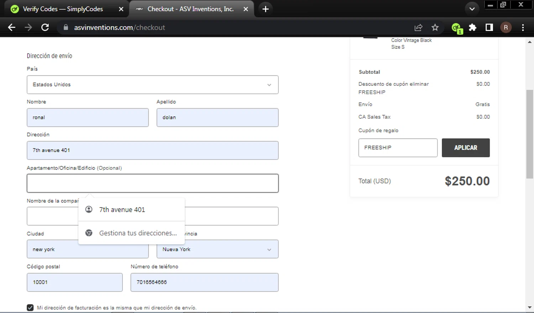This screenshot has width=534, height=313.
Task: Click the Color Vintage Black text
Action: [x=411, y=40]
